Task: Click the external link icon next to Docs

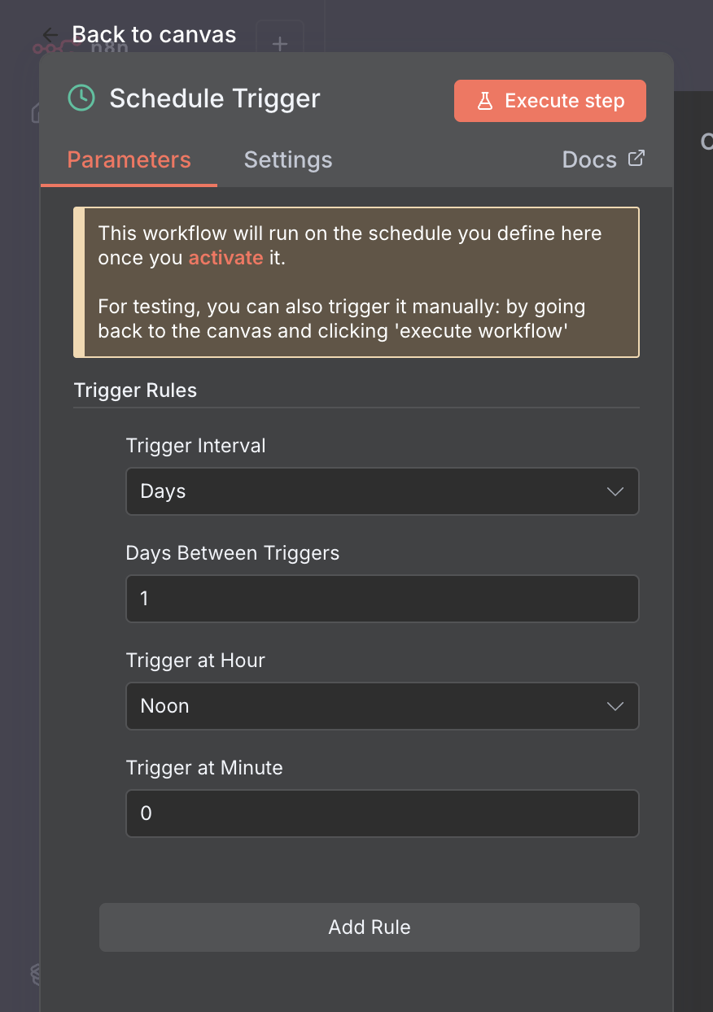Action: 636,159
